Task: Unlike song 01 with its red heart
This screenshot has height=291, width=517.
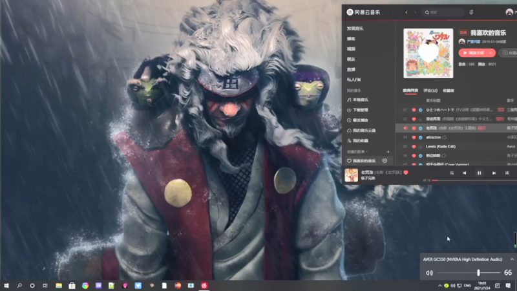Action: pyautogui.click(x=414, y=110)
